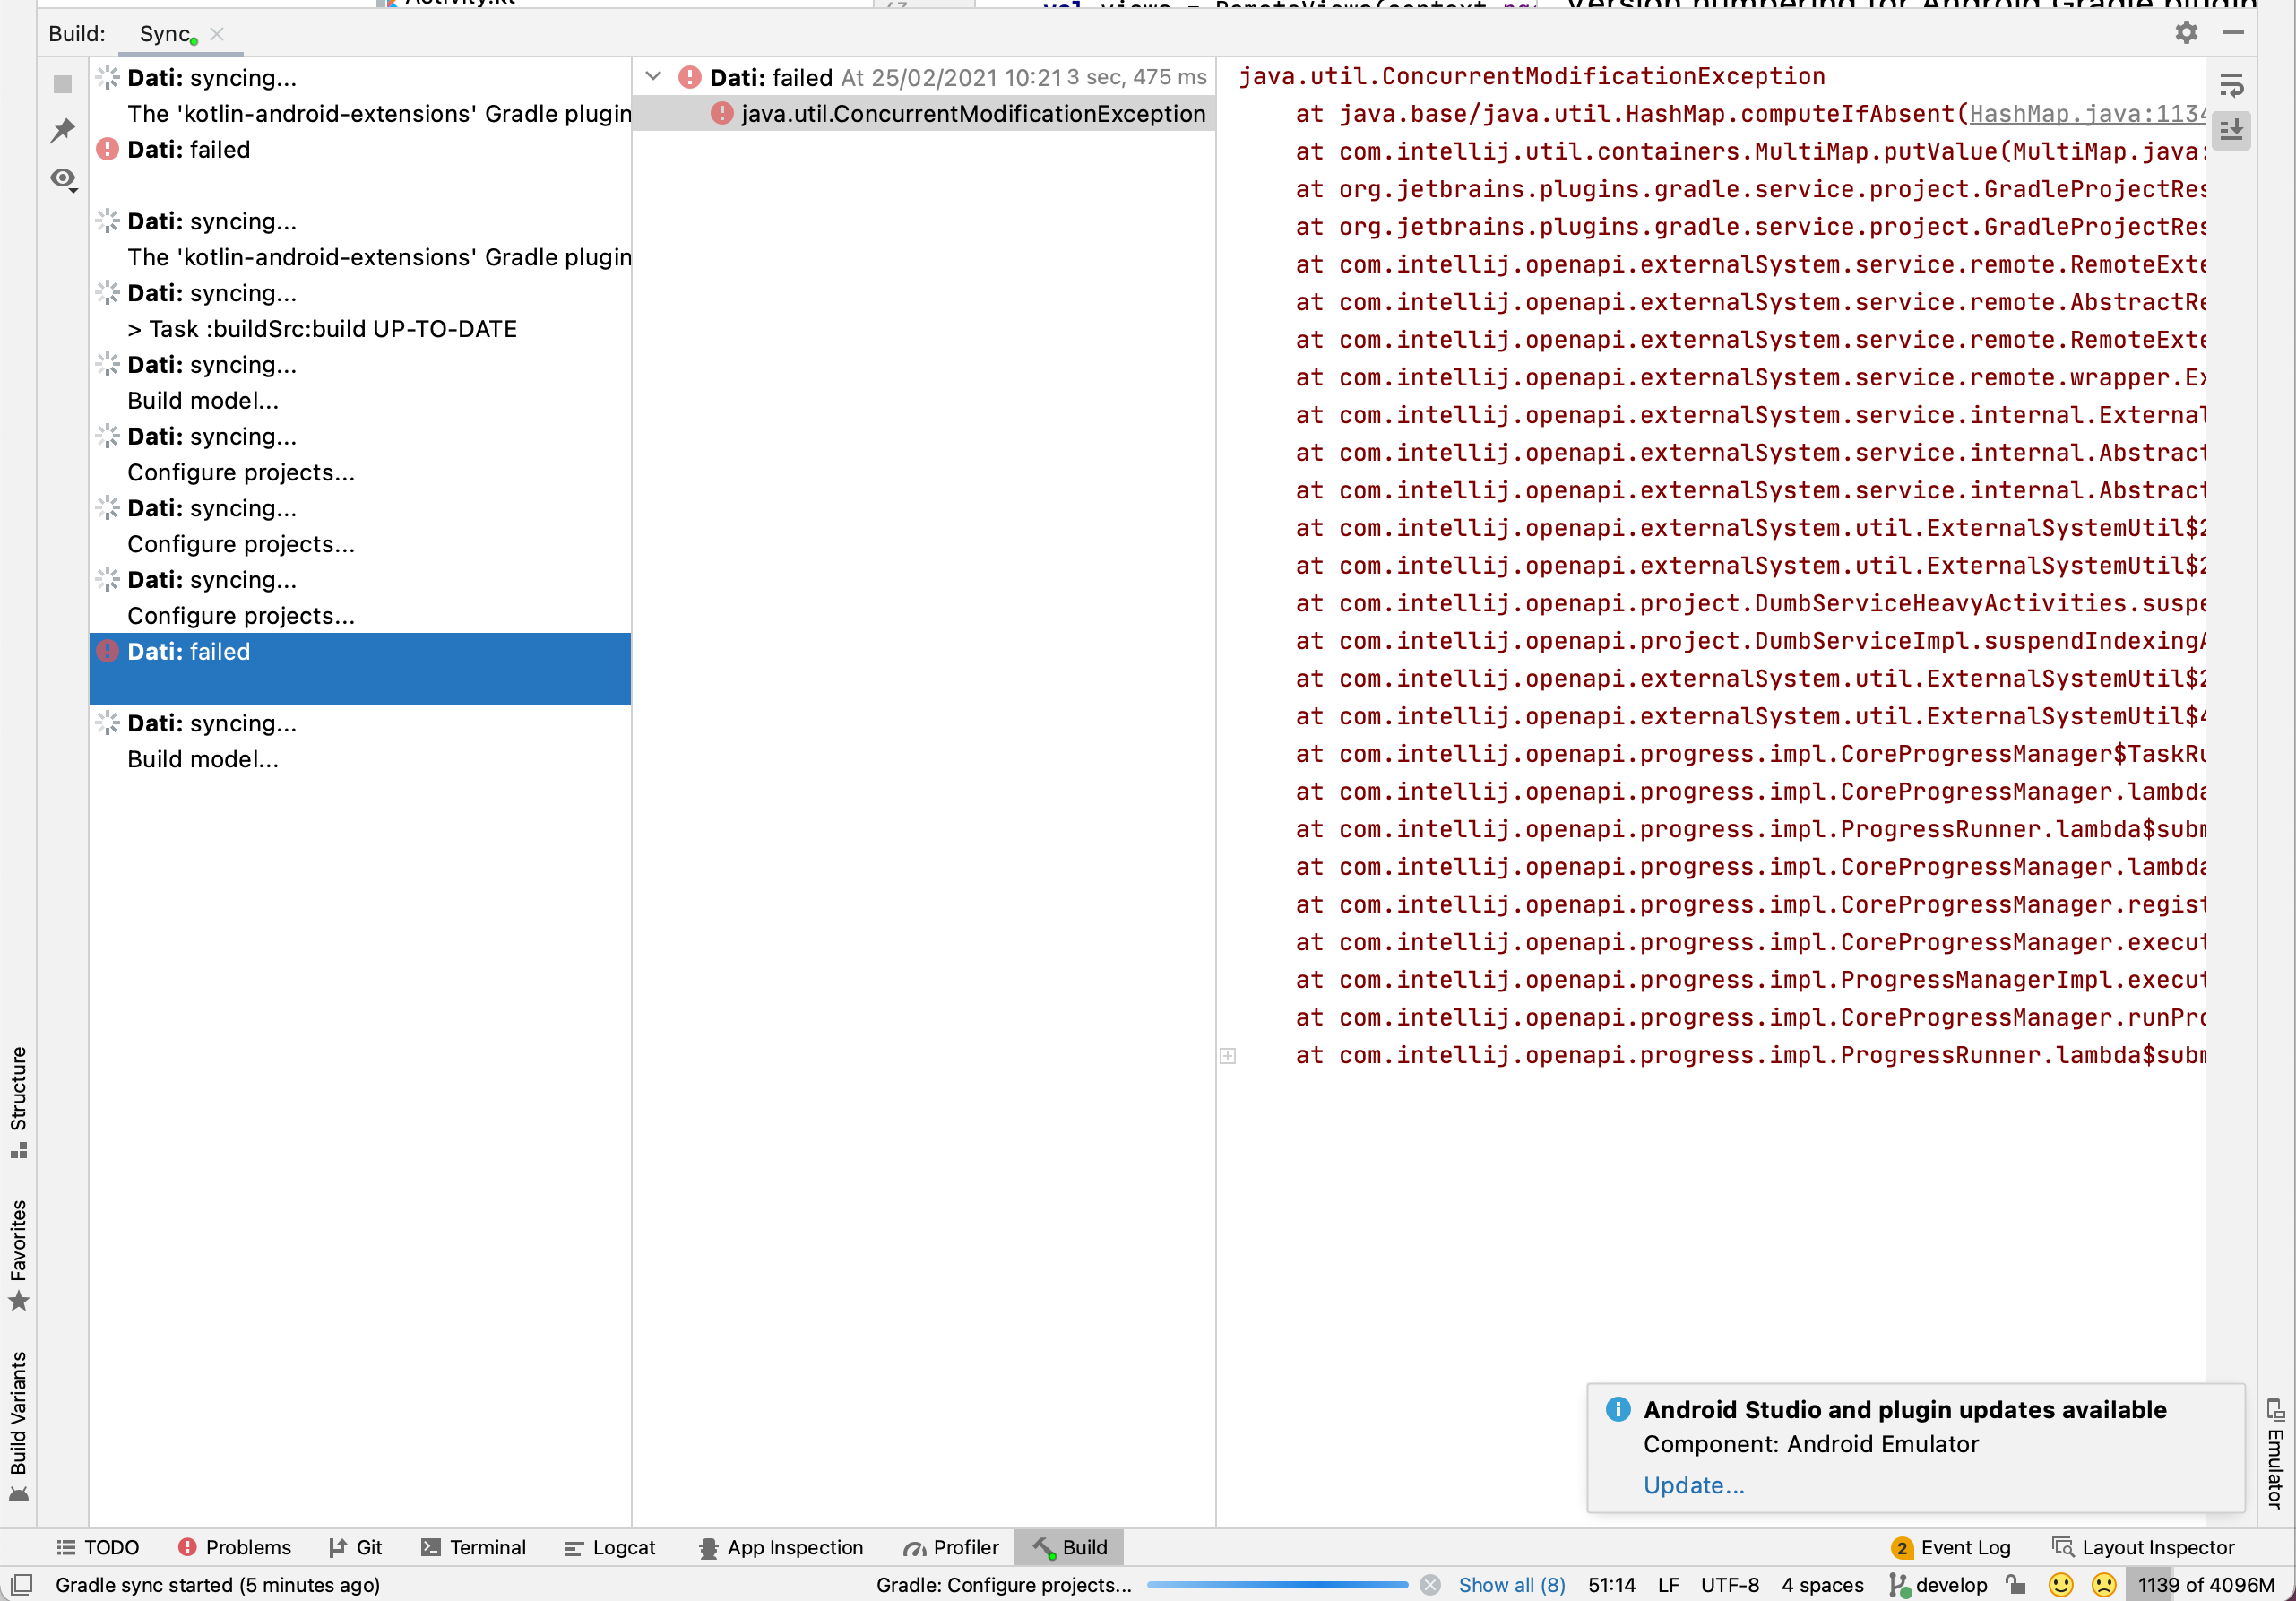Switch to the Terminal tool window
The image size is (2296, 1601).
pos(474,1547)
